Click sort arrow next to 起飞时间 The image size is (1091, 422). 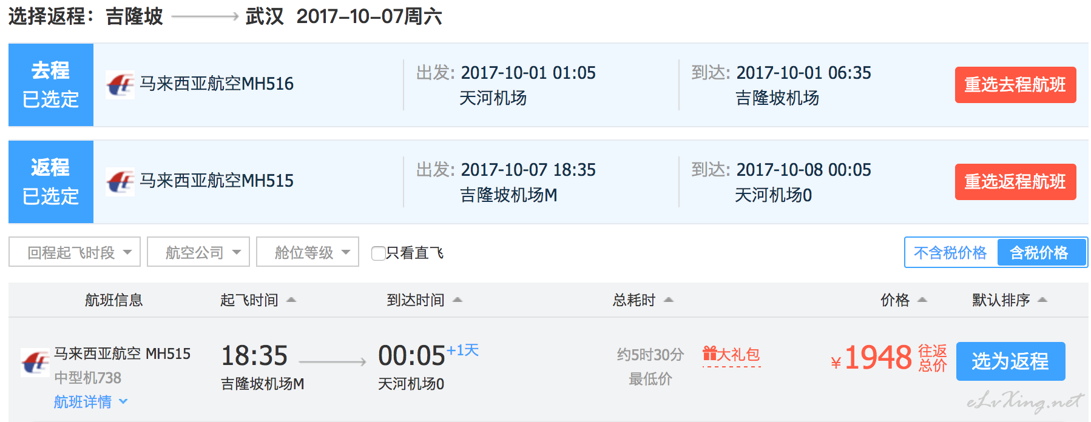point(291,300)
